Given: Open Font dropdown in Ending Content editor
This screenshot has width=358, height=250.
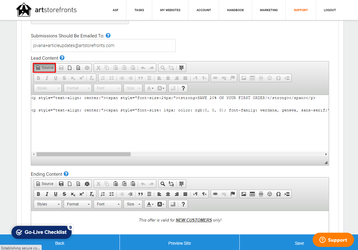Looking at the screenshot, I should pyautogui.click(x=107, y=204).
